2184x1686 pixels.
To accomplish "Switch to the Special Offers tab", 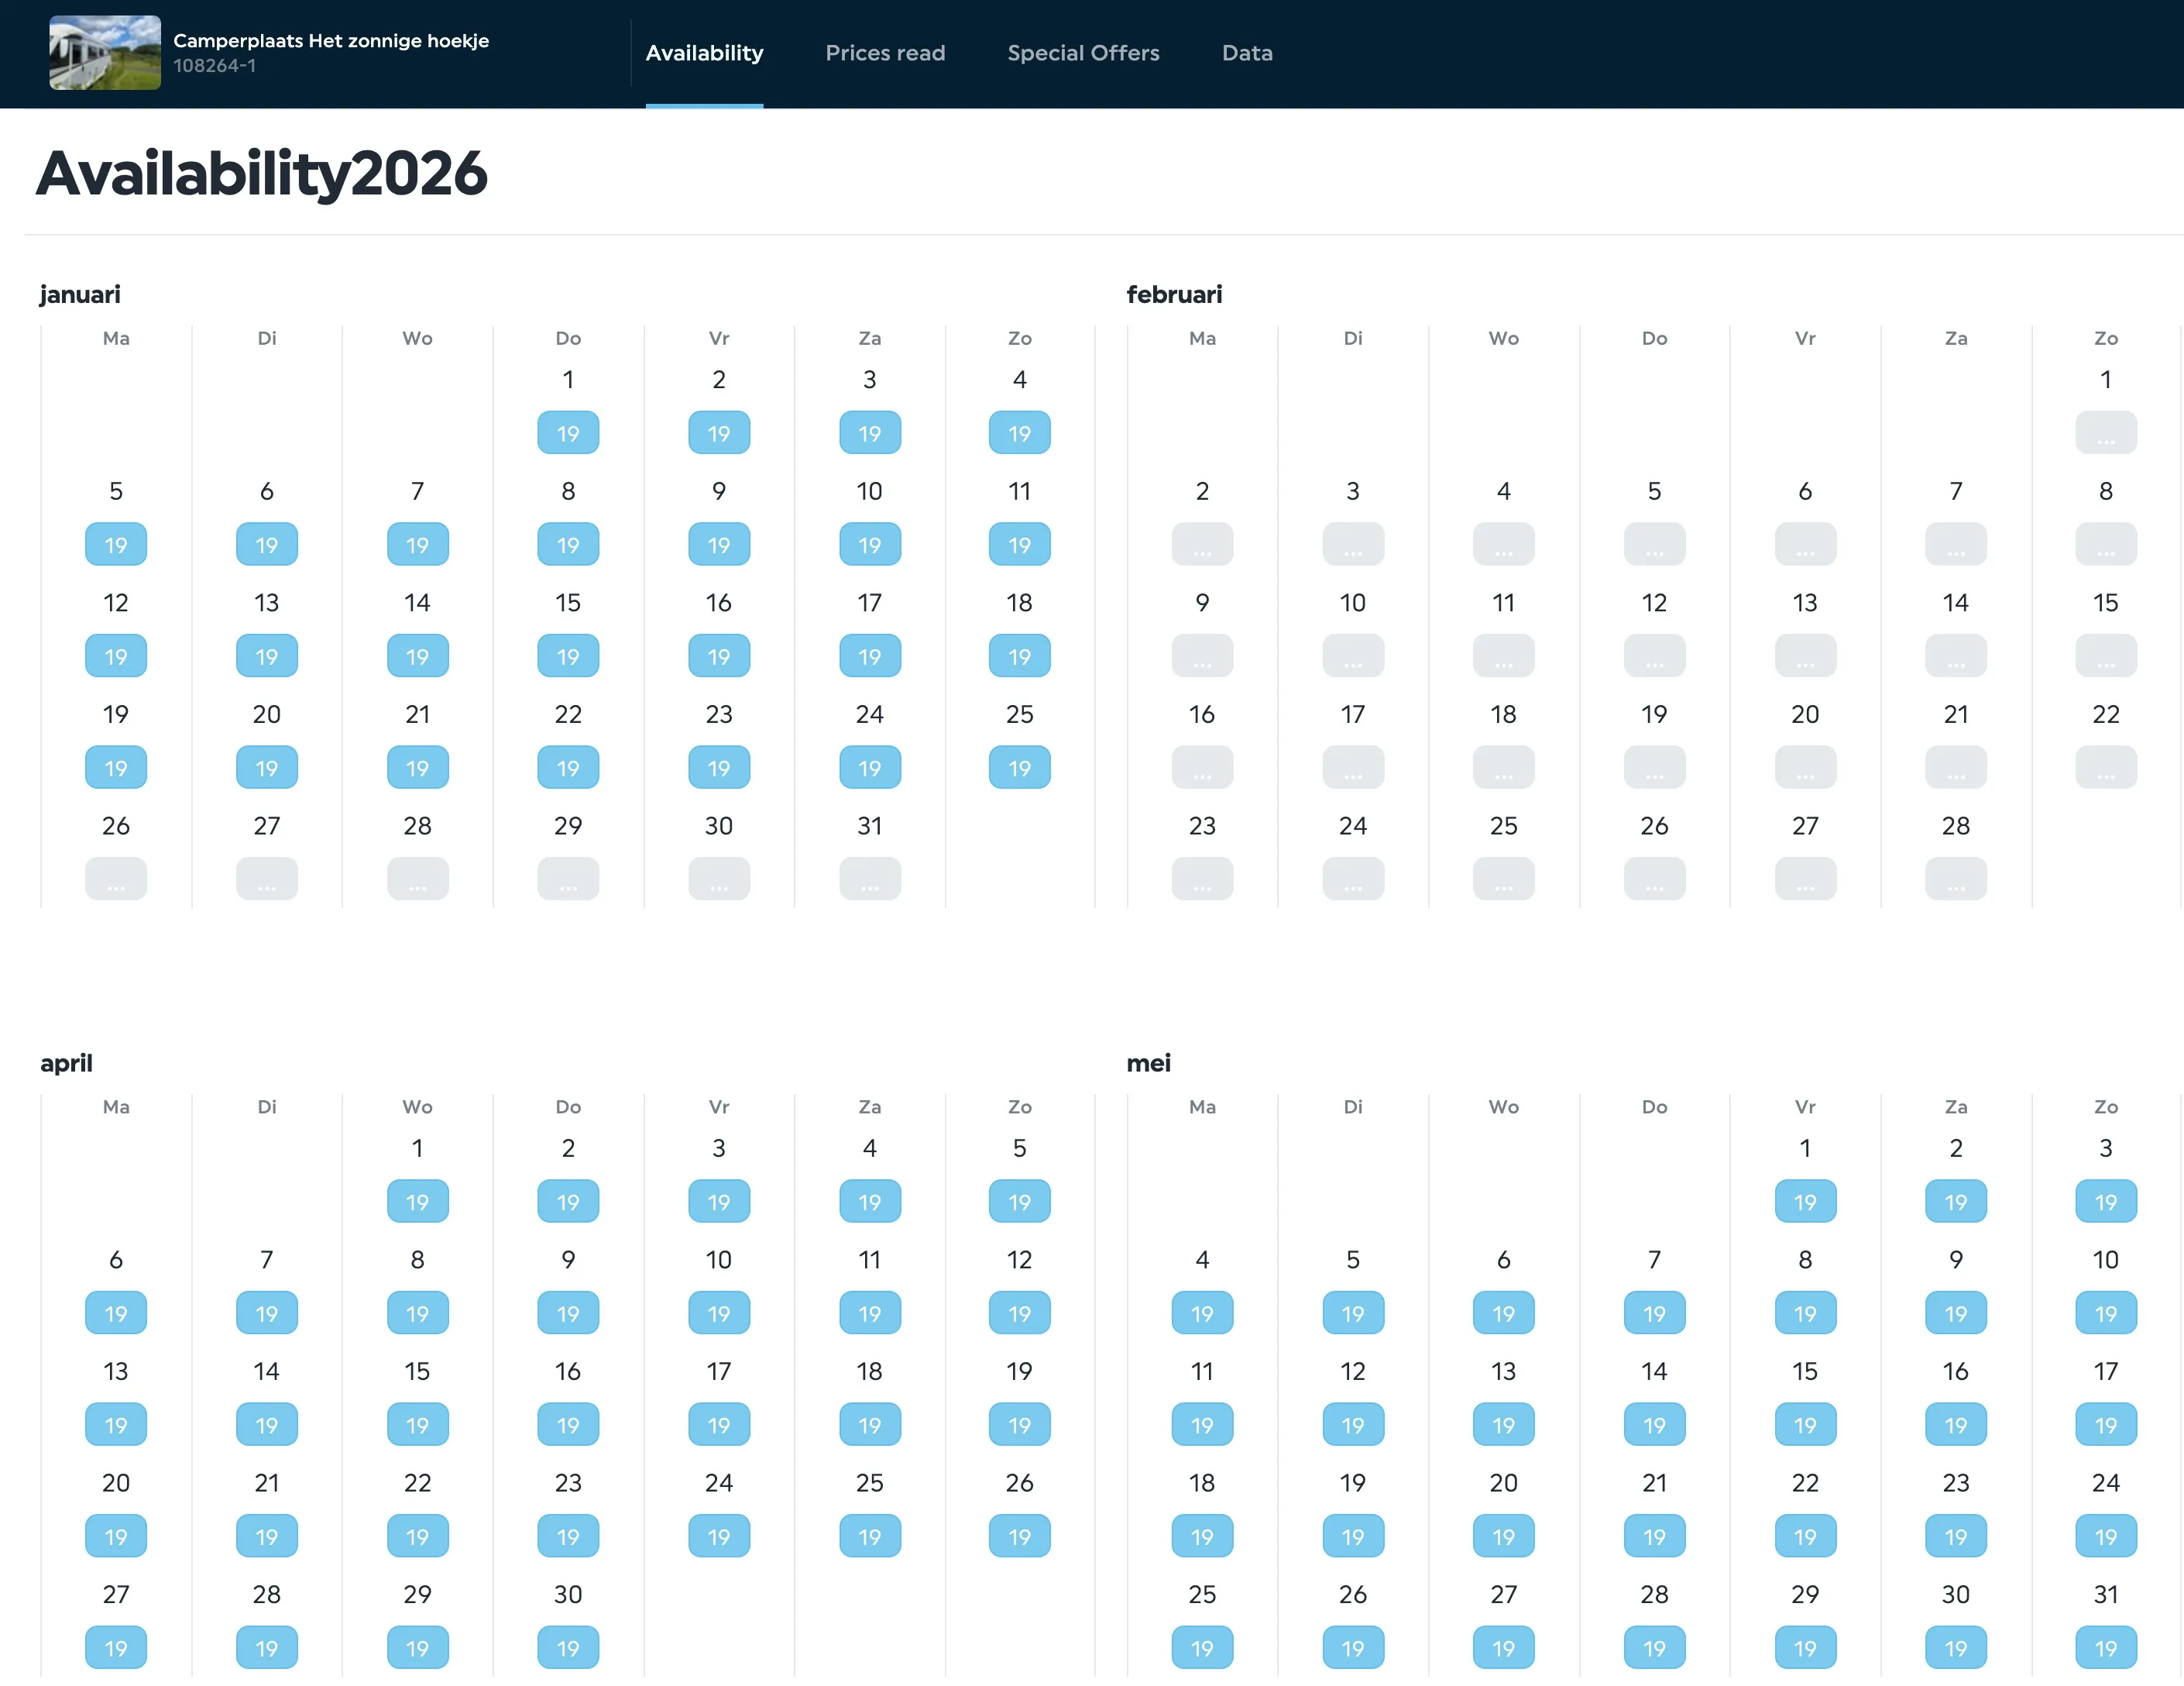I will click(1082, 53).
